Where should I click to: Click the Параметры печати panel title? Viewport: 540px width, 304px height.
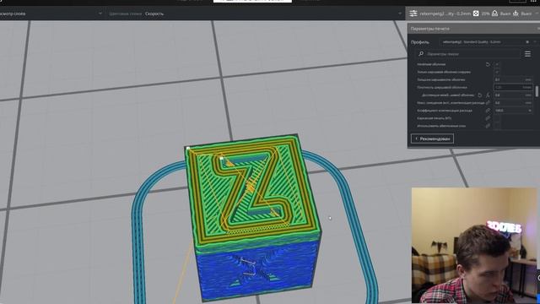click(429, 29)
